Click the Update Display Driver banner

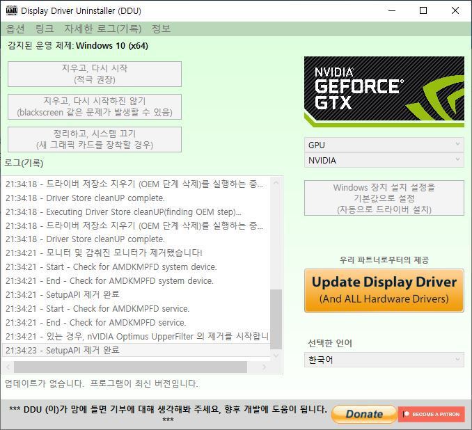[x=384, y=290]
